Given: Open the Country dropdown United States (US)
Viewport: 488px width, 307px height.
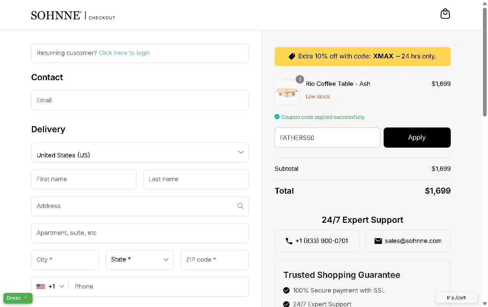Looking at the screenshot, I should point(140,152).
